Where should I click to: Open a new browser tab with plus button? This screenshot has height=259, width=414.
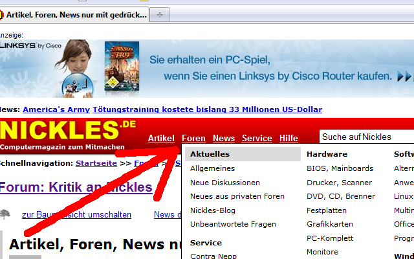pos(160,15)
